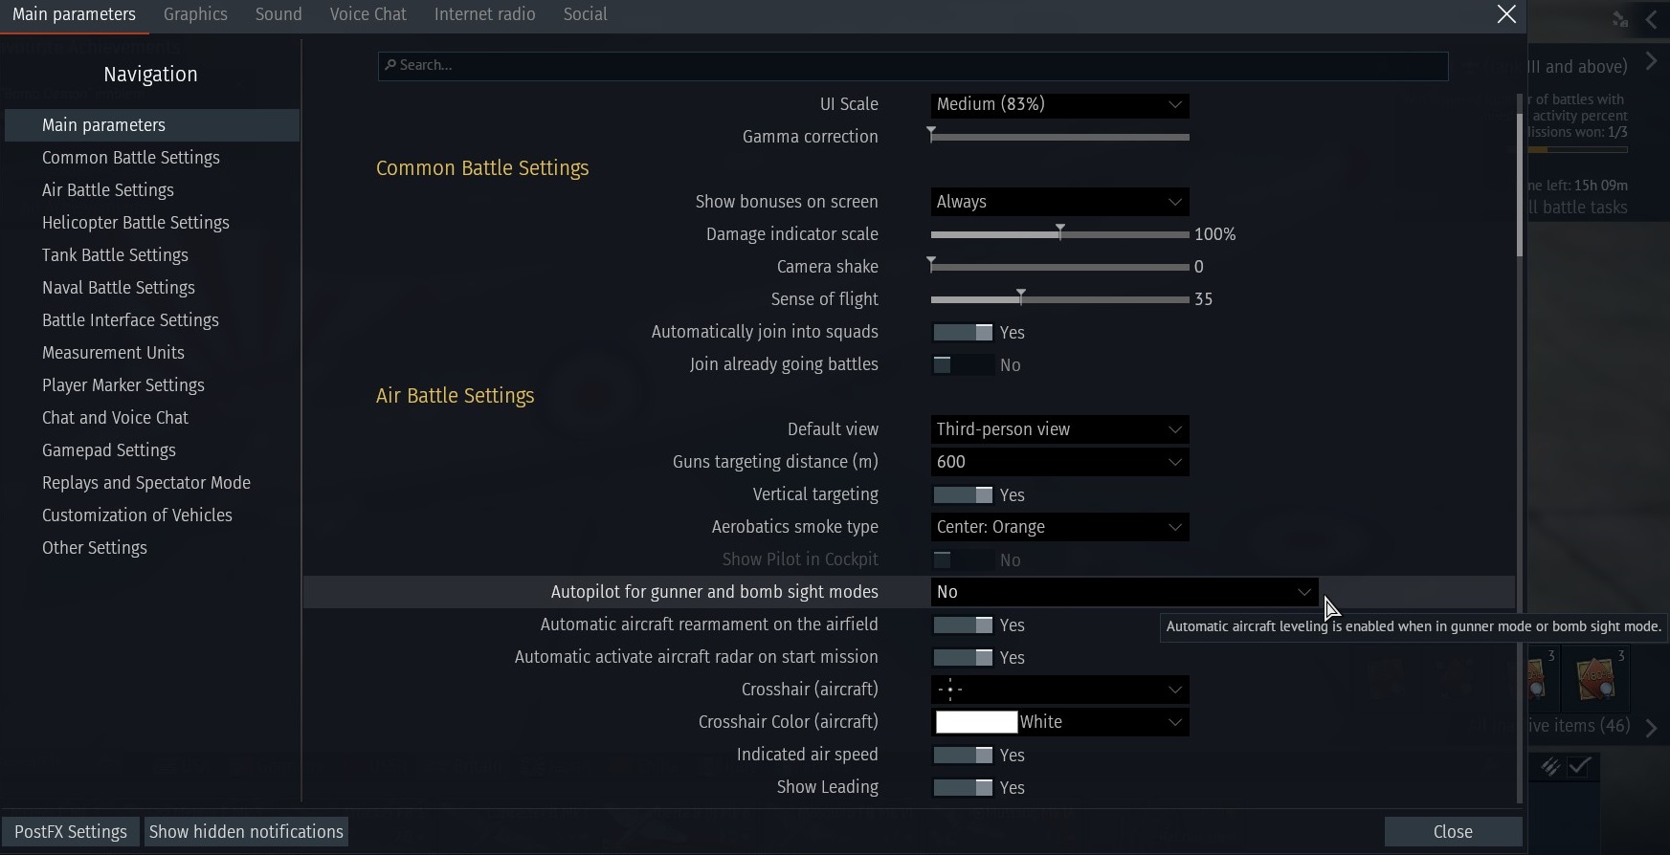Click the Sense of flight slider

coord(1059,299)
